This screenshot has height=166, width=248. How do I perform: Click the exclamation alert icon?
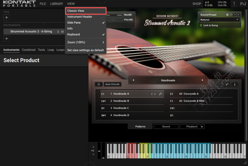tap(234, 4)
